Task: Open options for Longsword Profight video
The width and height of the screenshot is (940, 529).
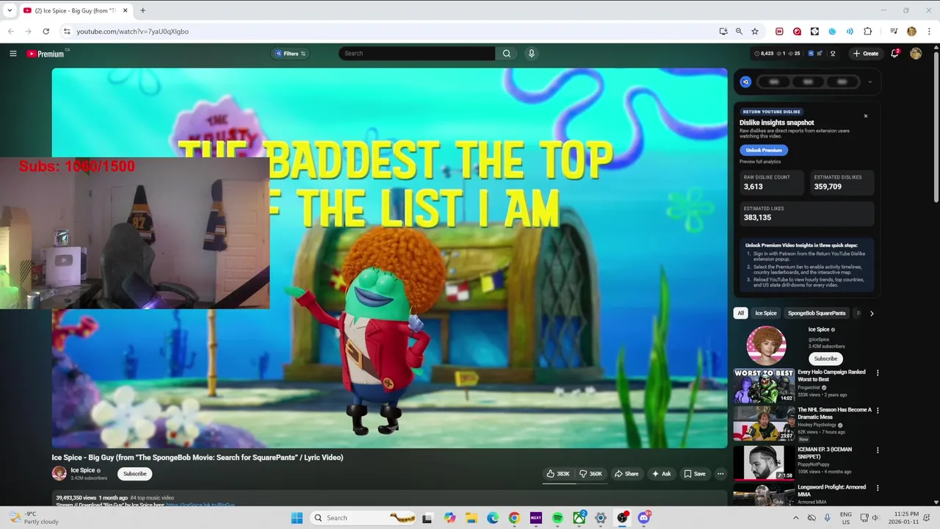Action: coord(877,488)
